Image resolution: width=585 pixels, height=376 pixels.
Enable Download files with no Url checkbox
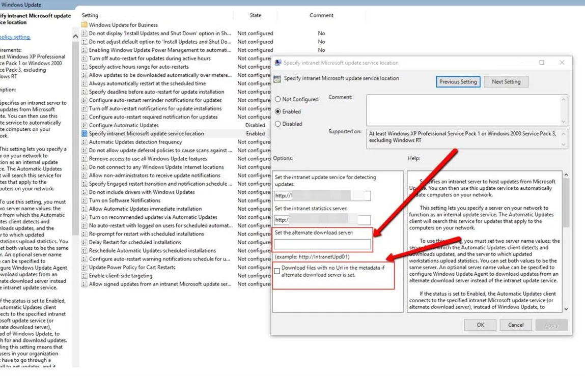point(277,271)
